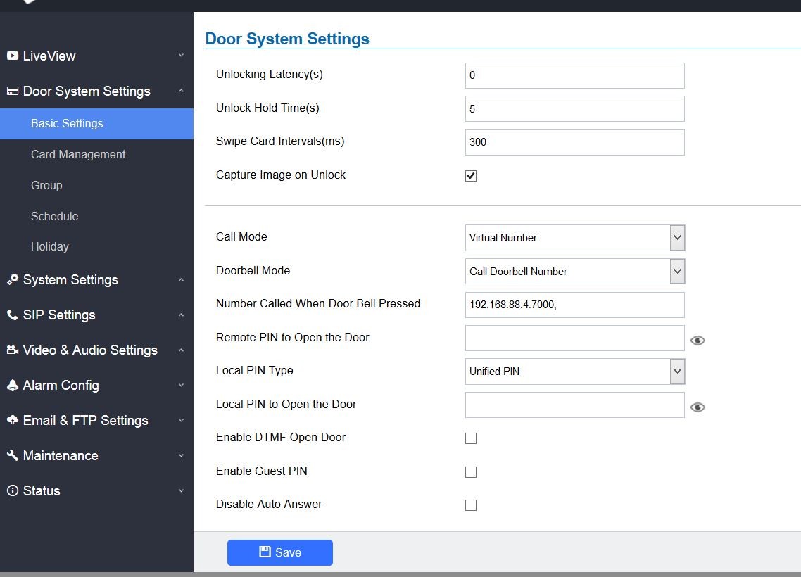Screen dimensions: 801x577
Task: Click the Maintenance wrench icon
Action: [13, 455]
